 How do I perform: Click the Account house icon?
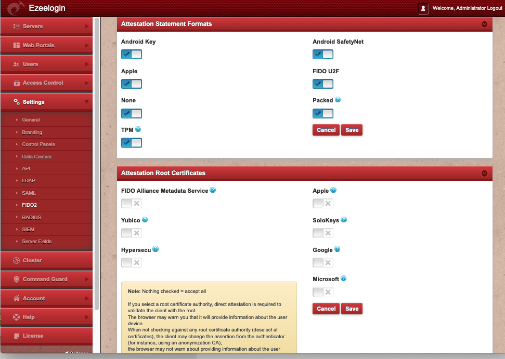pos(17,298)
